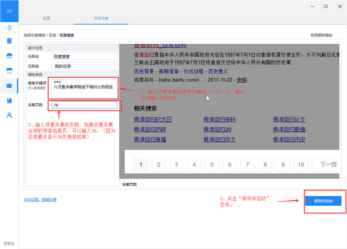This screenshot has width=347, height=249.
Task: Click 香港回归资料 related search link
Action: [220, 119]
